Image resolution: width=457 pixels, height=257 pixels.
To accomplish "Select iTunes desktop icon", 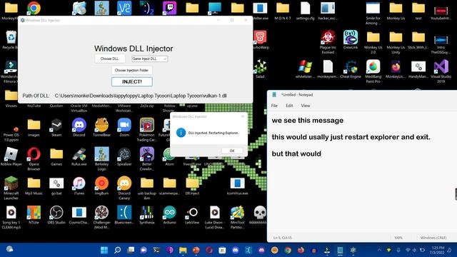I will pyautogui.click(x=79, y=186).
